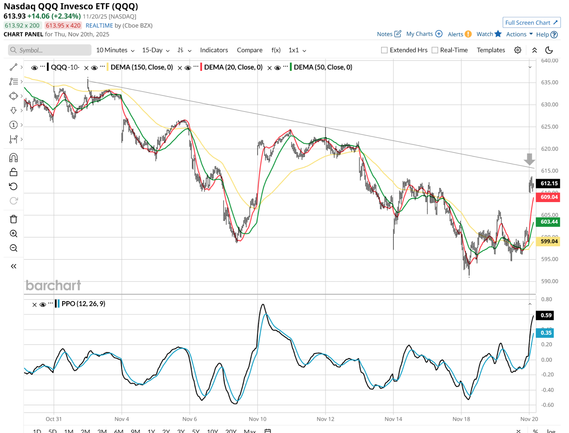Hide the DEMA (50, Close, 0) line

click(277, 68)
